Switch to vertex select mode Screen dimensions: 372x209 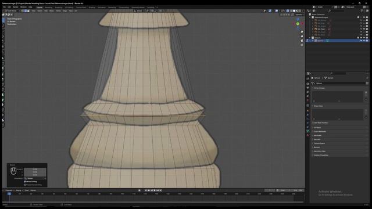click(x=23, y=11)
